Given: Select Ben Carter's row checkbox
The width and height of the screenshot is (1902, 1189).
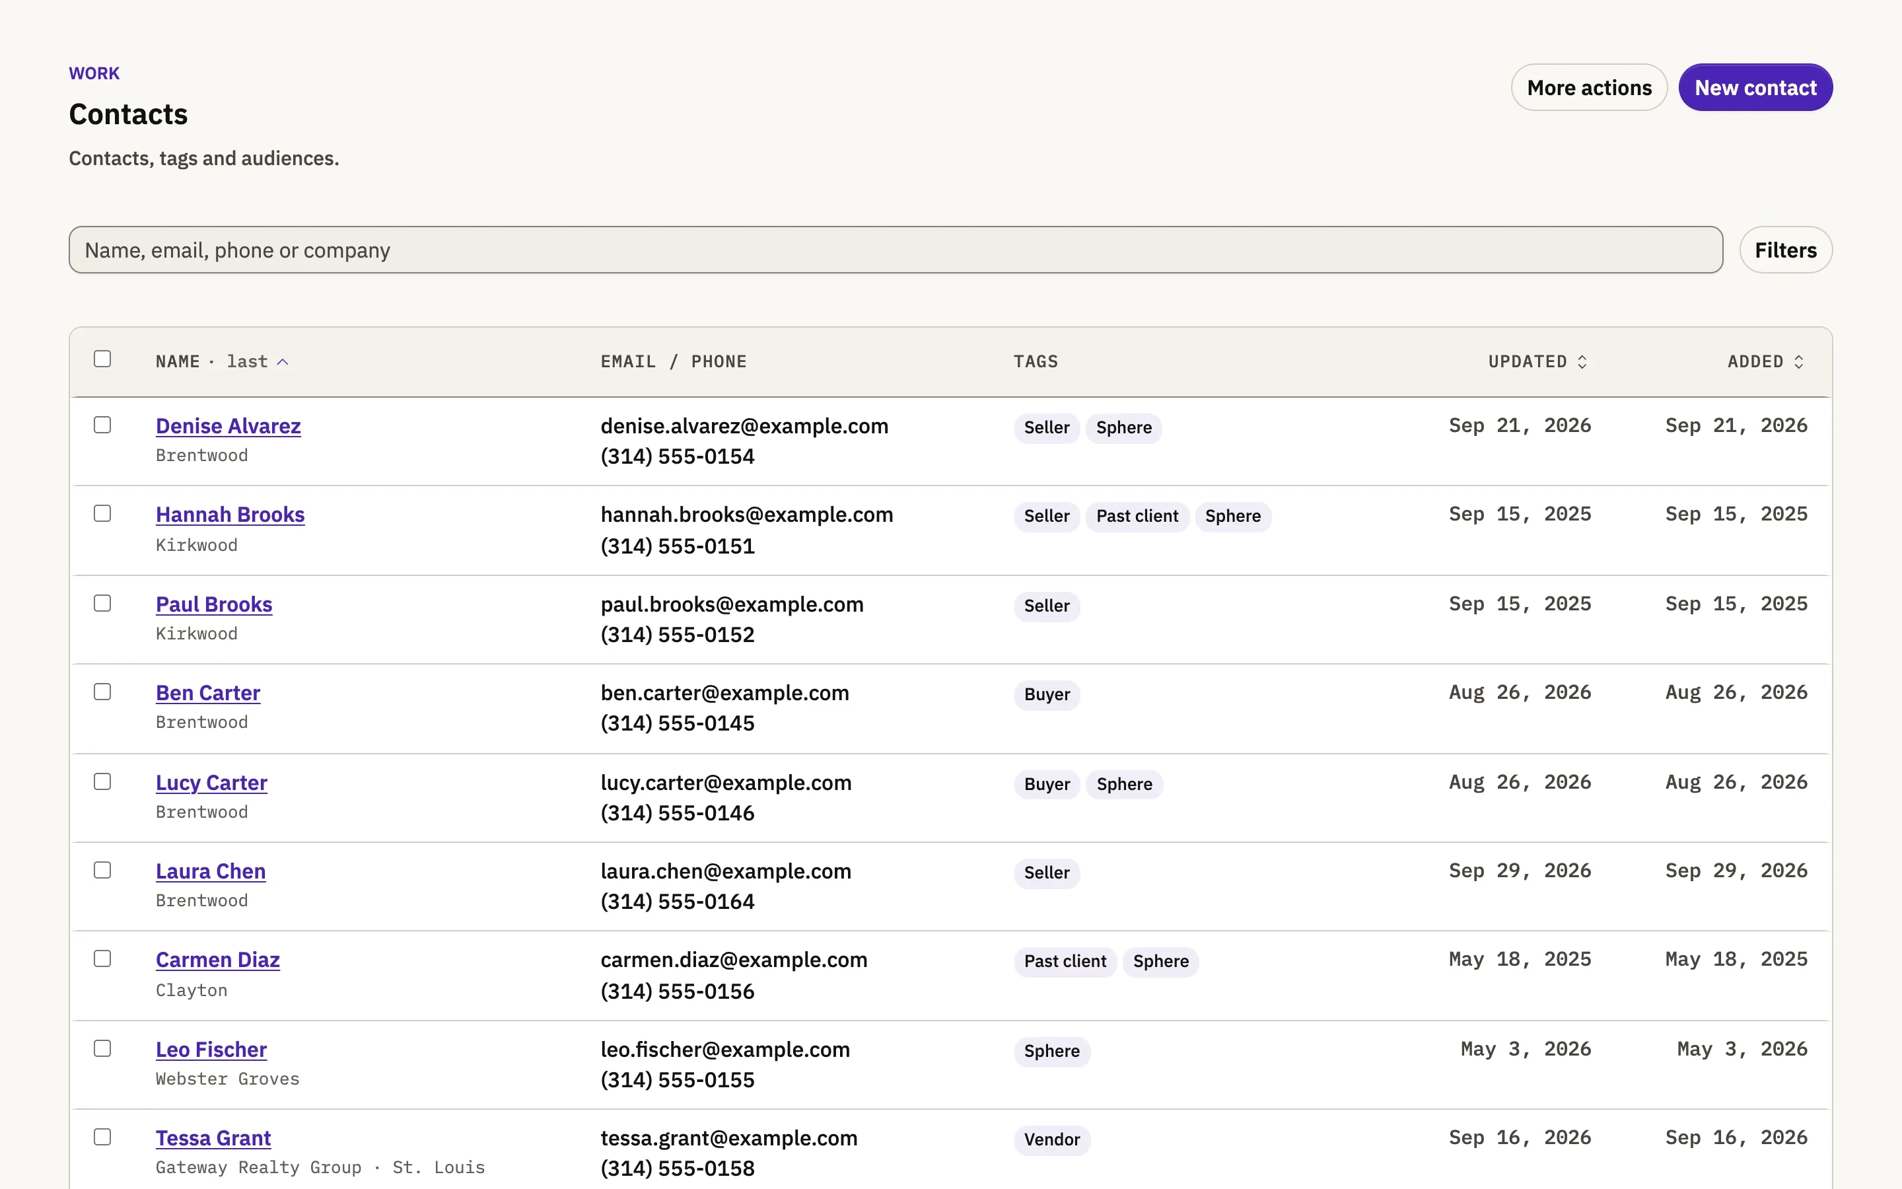Looking at the screenshot, I should [x=102, y=692].
